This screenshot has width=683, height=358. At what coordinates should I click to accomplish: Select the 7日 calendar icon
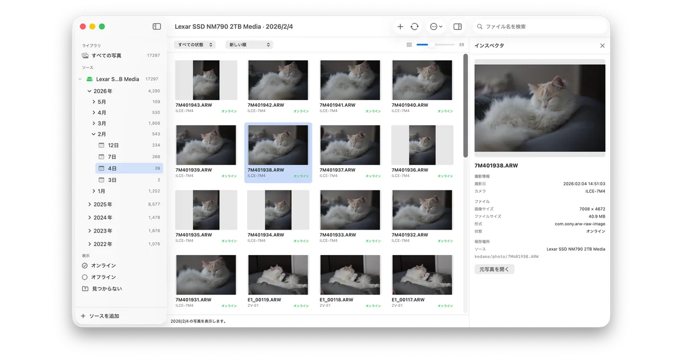pyautogui.click(x=101, y=157)
